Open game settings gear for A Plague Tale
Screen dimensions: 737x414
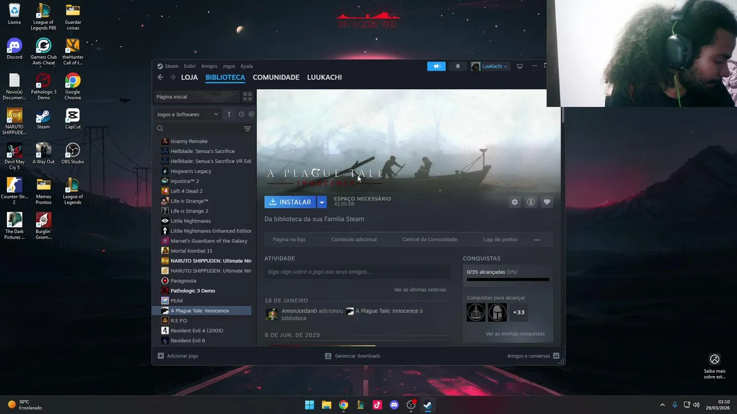pyautogui.click(x=515, y=202)
